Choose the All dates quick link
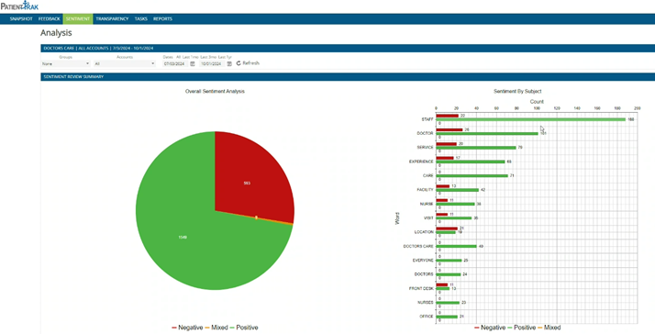The width and height of the screenshot is (655, 334). pyautogui.click(x=178, y=57)
